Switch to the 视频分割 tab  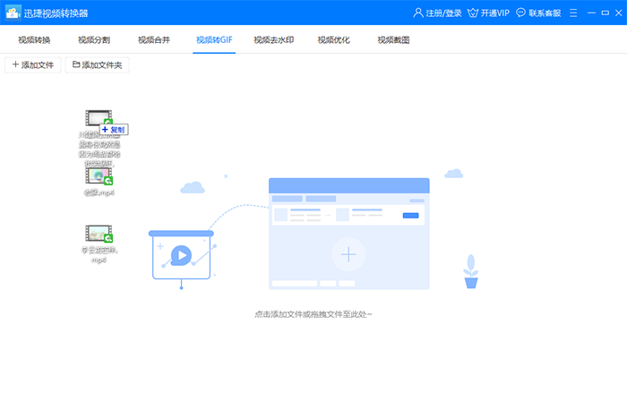click(x=94, y=40)
